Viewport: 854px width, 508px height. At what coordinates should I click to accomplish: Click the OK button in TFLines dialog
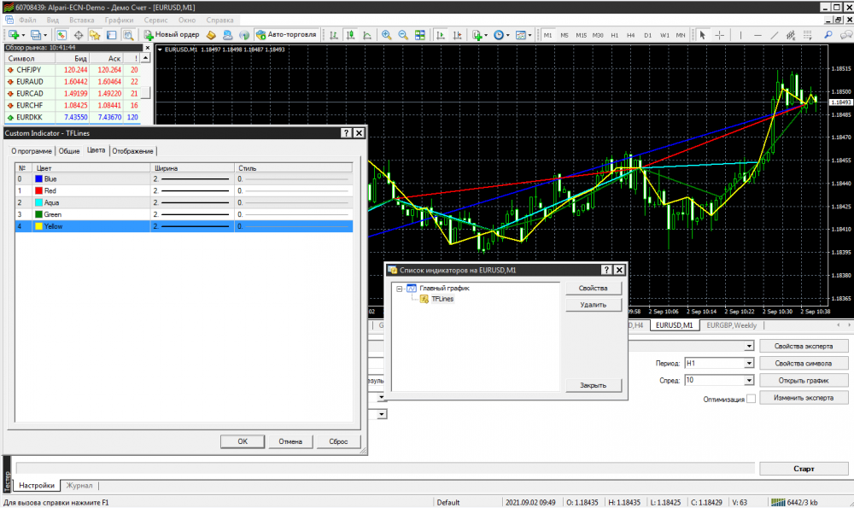click(243, 441)
